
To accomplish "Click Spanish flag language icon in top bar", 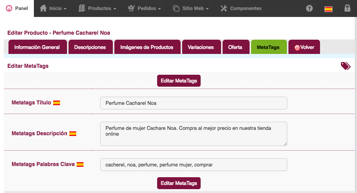I will coord(329,9).
